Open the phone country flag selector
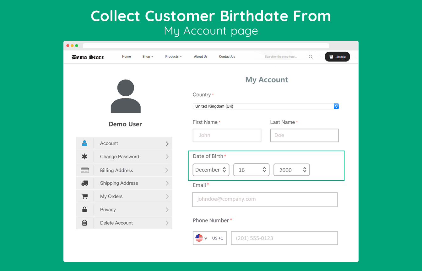 click(x=201, y=238)
